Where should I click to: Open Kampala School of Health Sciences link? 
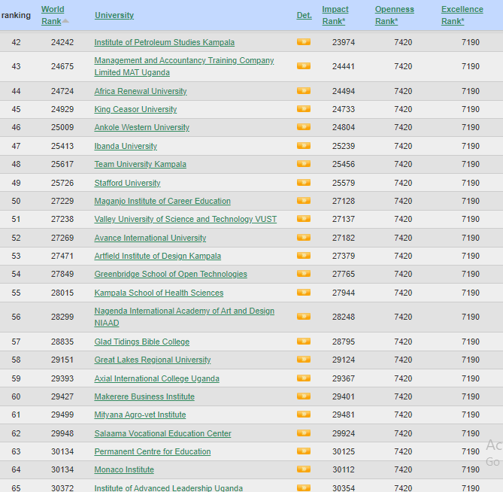[159, 293]
